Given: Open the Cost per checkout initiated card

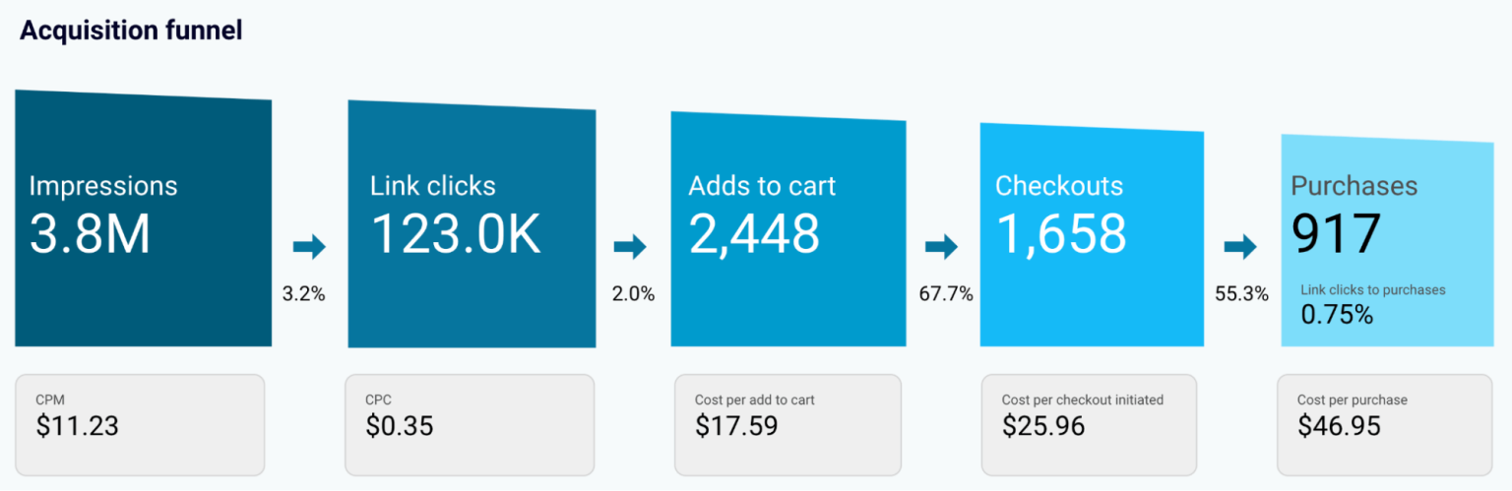Looking at the screenshot, I should point(1089,424).
